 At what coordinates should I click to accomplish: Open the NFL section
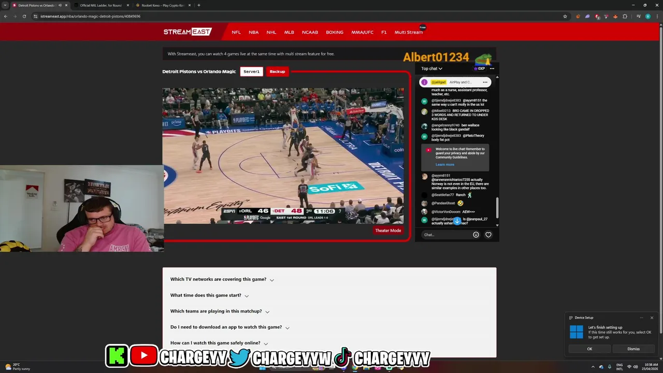236,32
